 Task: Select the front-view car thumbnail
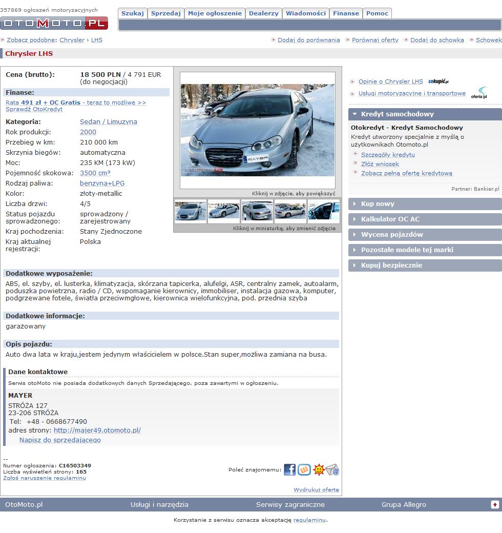190,211
